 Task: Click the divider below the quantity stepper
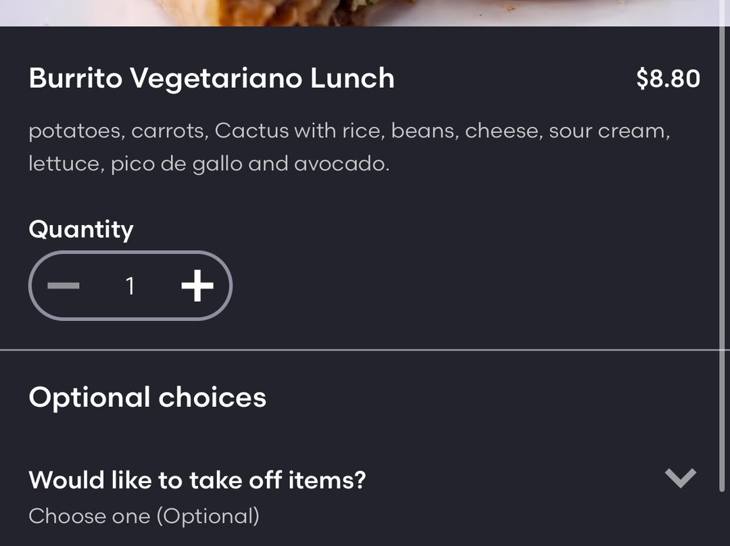tap(365, 347)
